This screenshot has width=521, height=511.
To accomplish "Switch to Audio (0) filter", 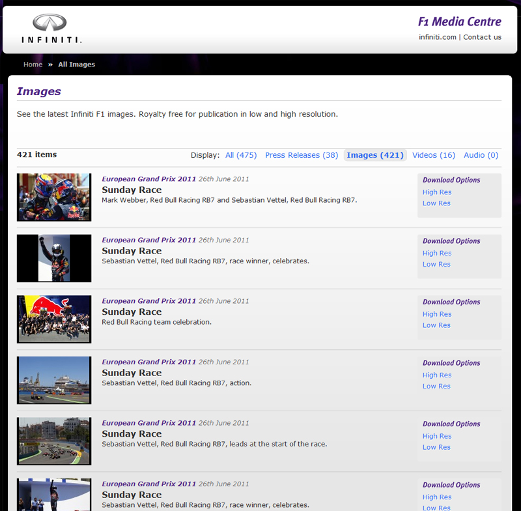I will (481, 155).
